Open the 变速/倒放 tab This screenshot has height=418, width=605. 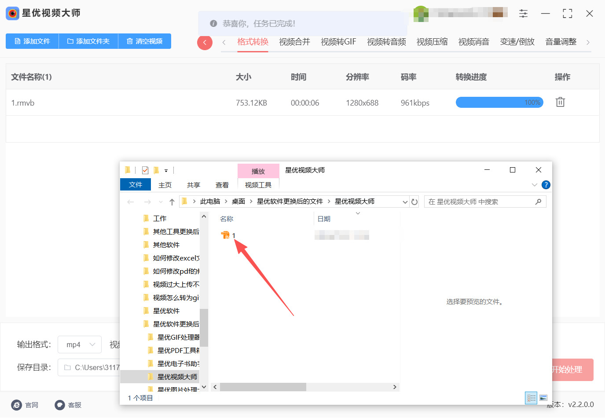pyautogui.click(x=517, y=42)
